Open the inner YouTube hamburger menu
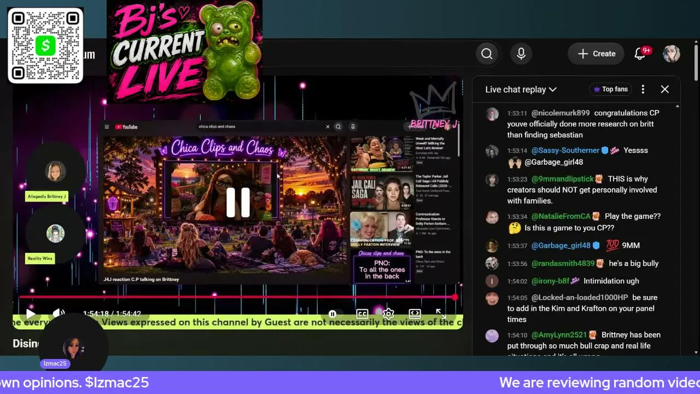Image resolution: width=700 pixels, height=394 pixels. [x=107, y=127]
